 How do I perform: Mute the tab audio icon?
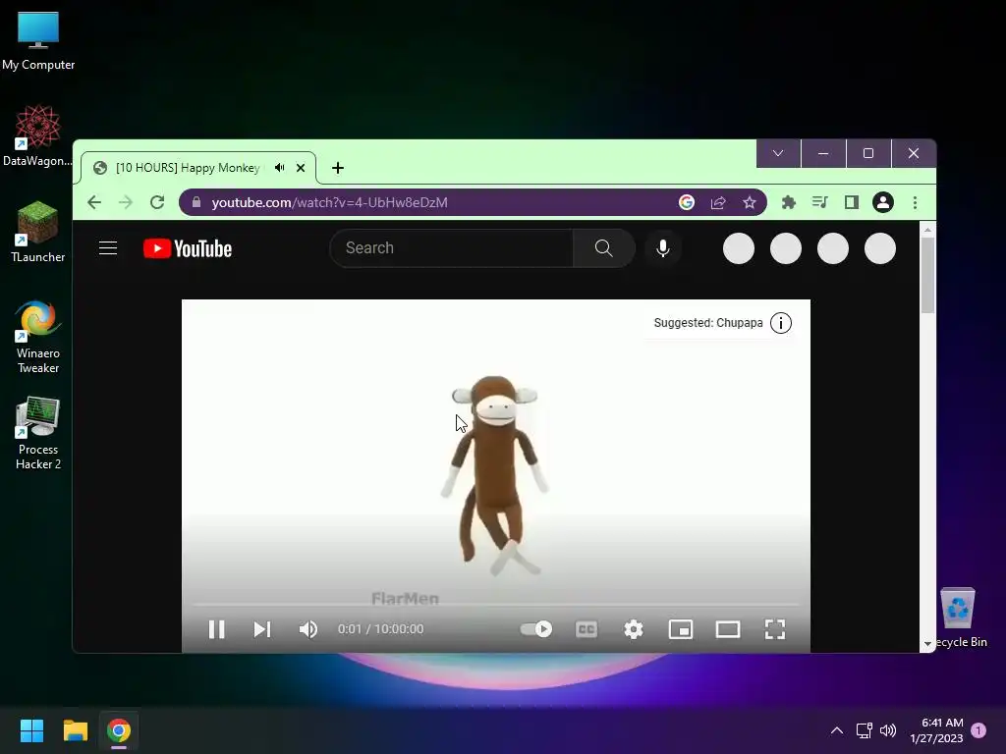tap(280, 168)
